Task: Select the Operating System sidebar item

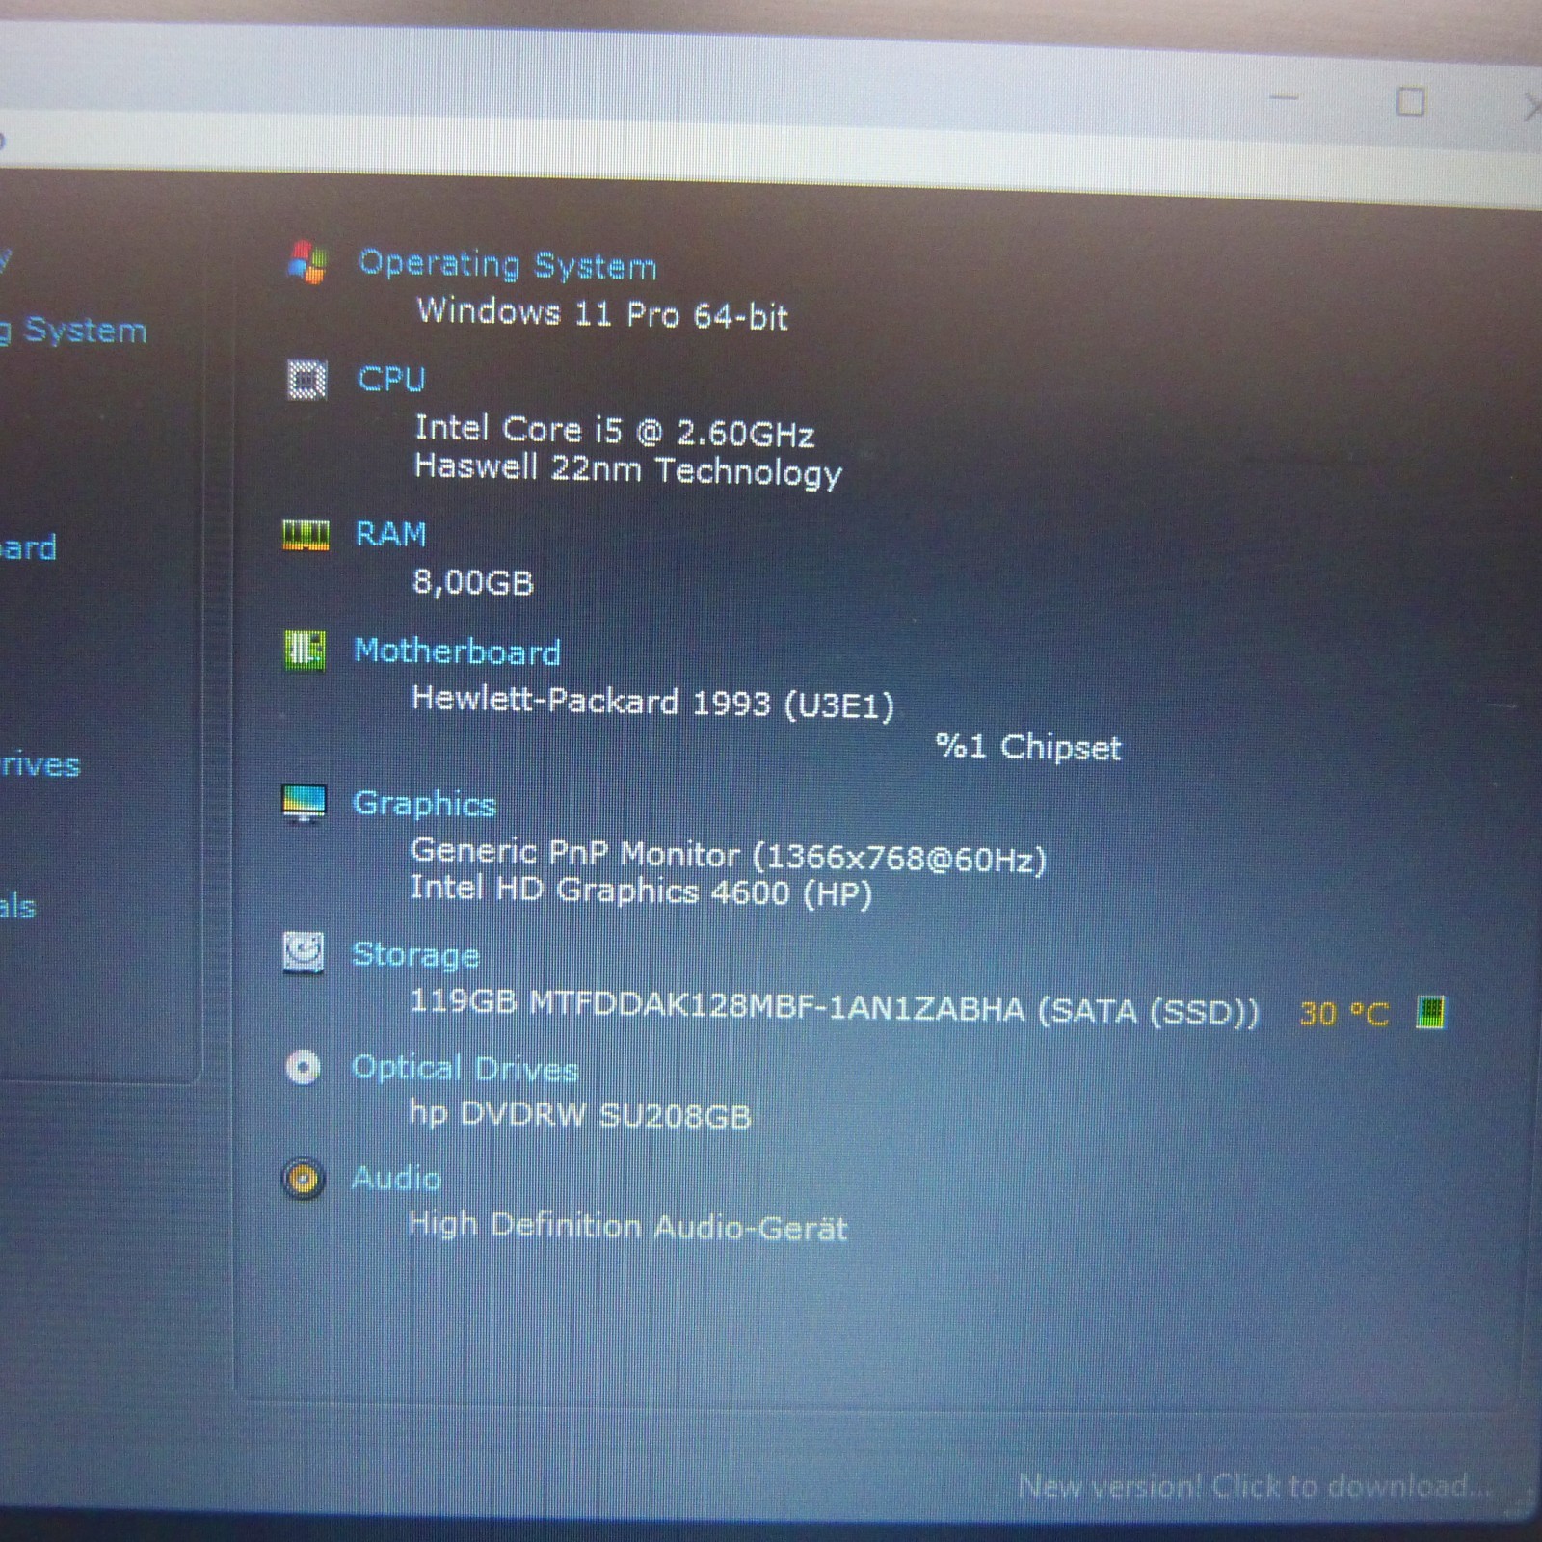Action: (x=73, y=330)
